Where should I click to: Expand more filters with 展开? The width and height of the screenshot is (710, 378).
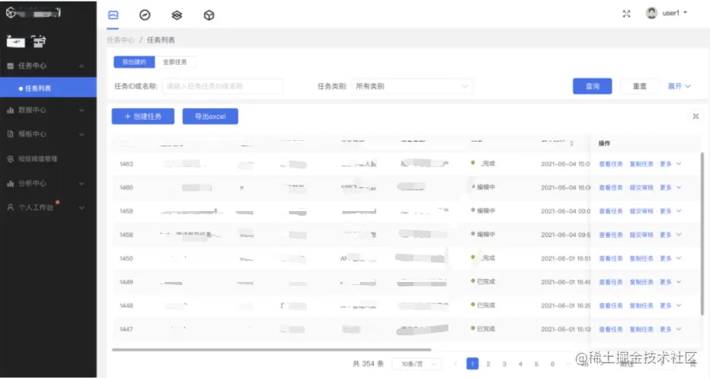pyautogui.click(x=679, y=86)
